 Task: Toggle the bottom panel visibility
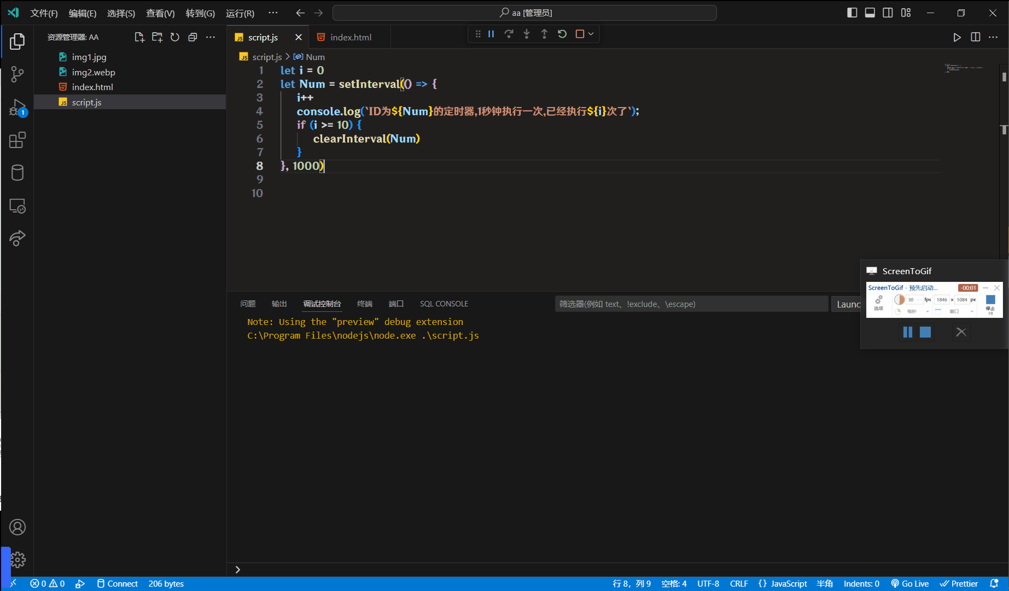coord(870,13)
